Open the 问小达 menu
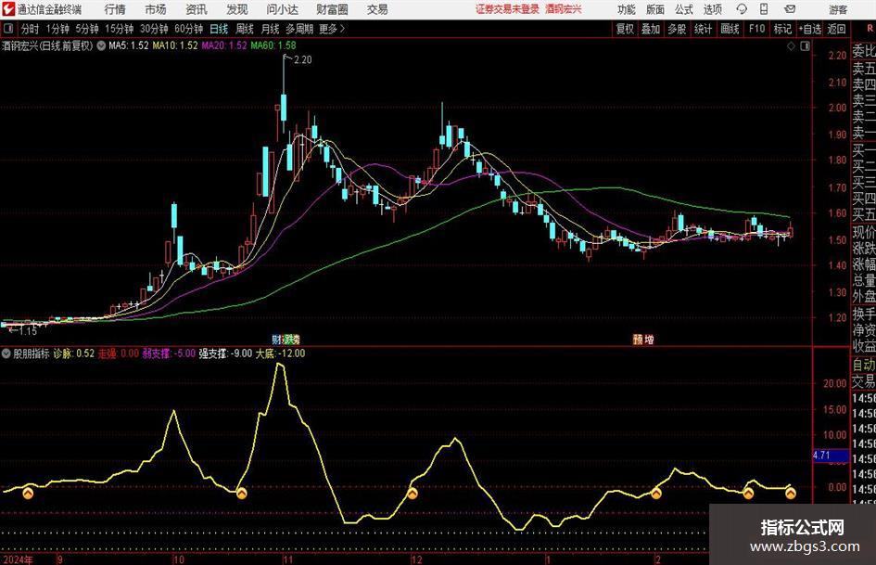This screenshot has width=876, height=565. click(x=282, y=9)
